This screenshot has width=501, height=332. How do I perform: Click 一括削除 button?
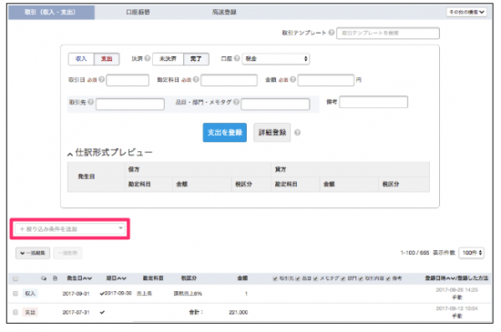67,253
